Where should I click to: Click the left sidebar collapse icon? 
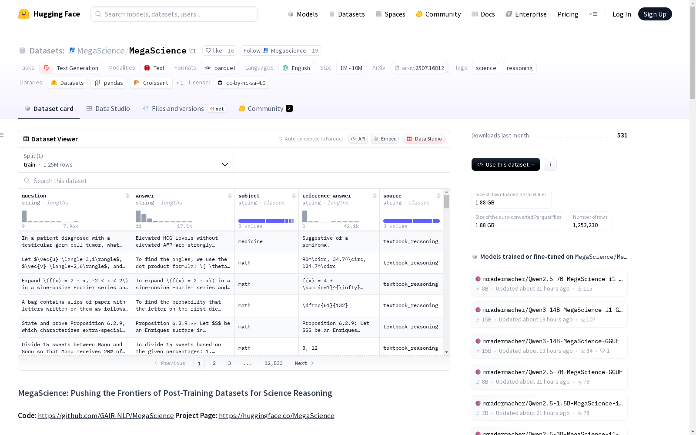[x=2, y=135]
